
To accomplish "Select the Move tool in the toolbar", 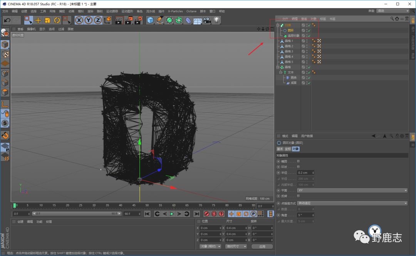I will (x=38, y=20).
